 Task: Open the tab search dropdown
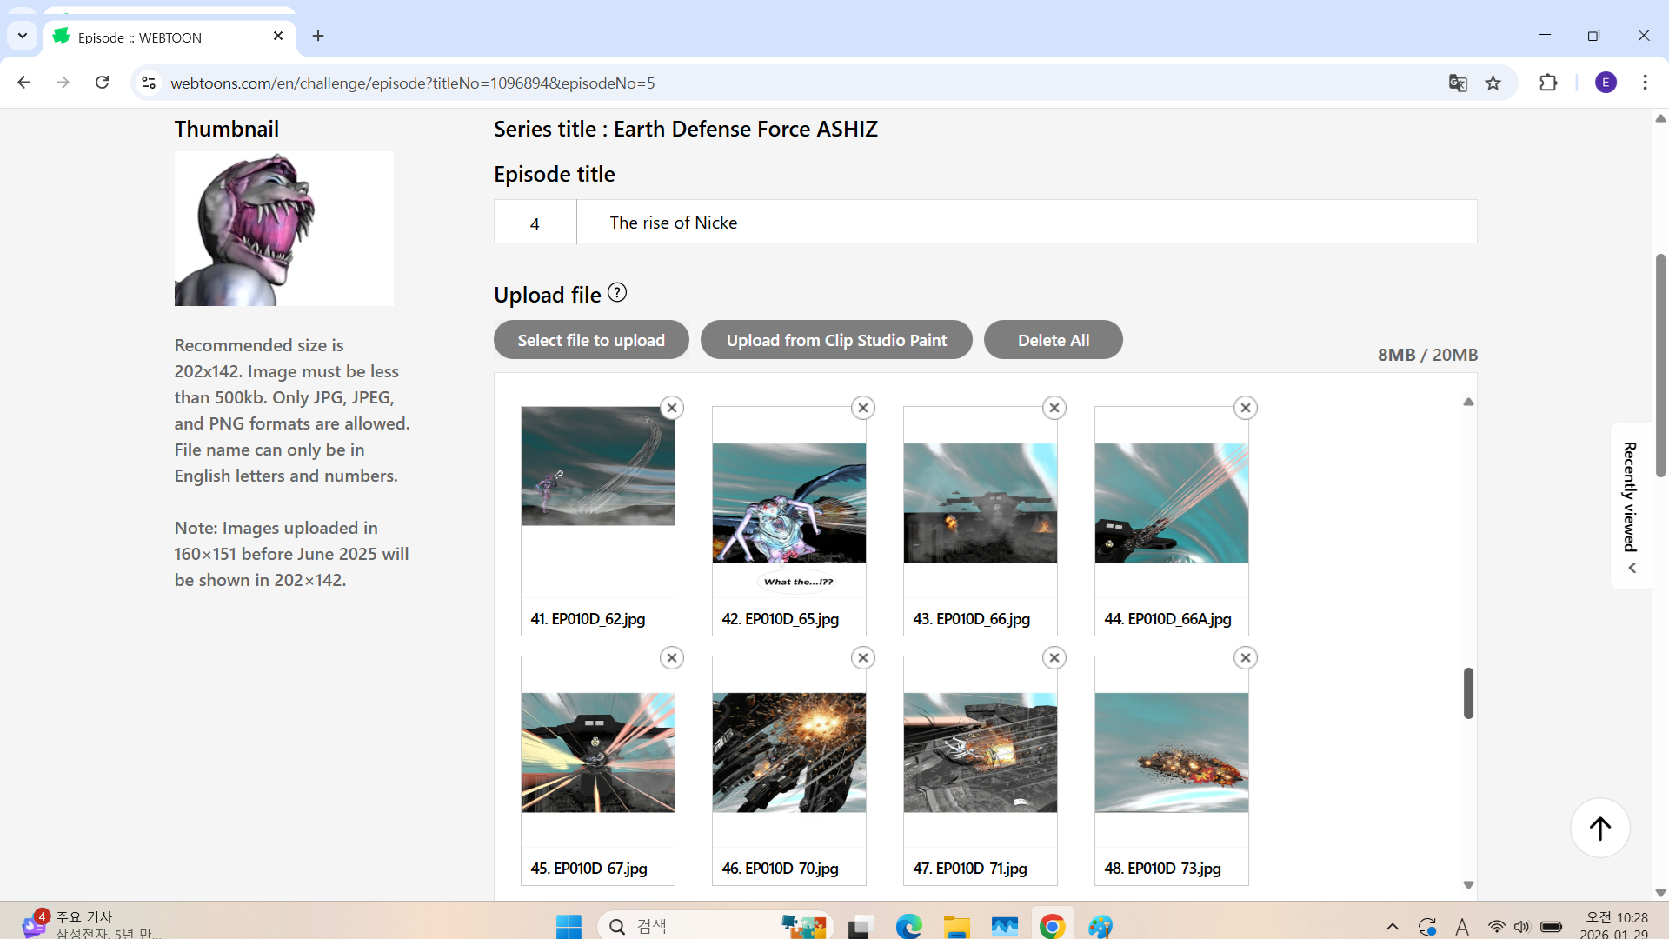point(23,36)
